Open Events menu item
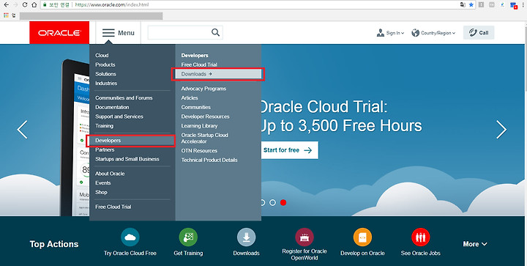Viewport: 527px width, 266px height. tap(103, 183)
